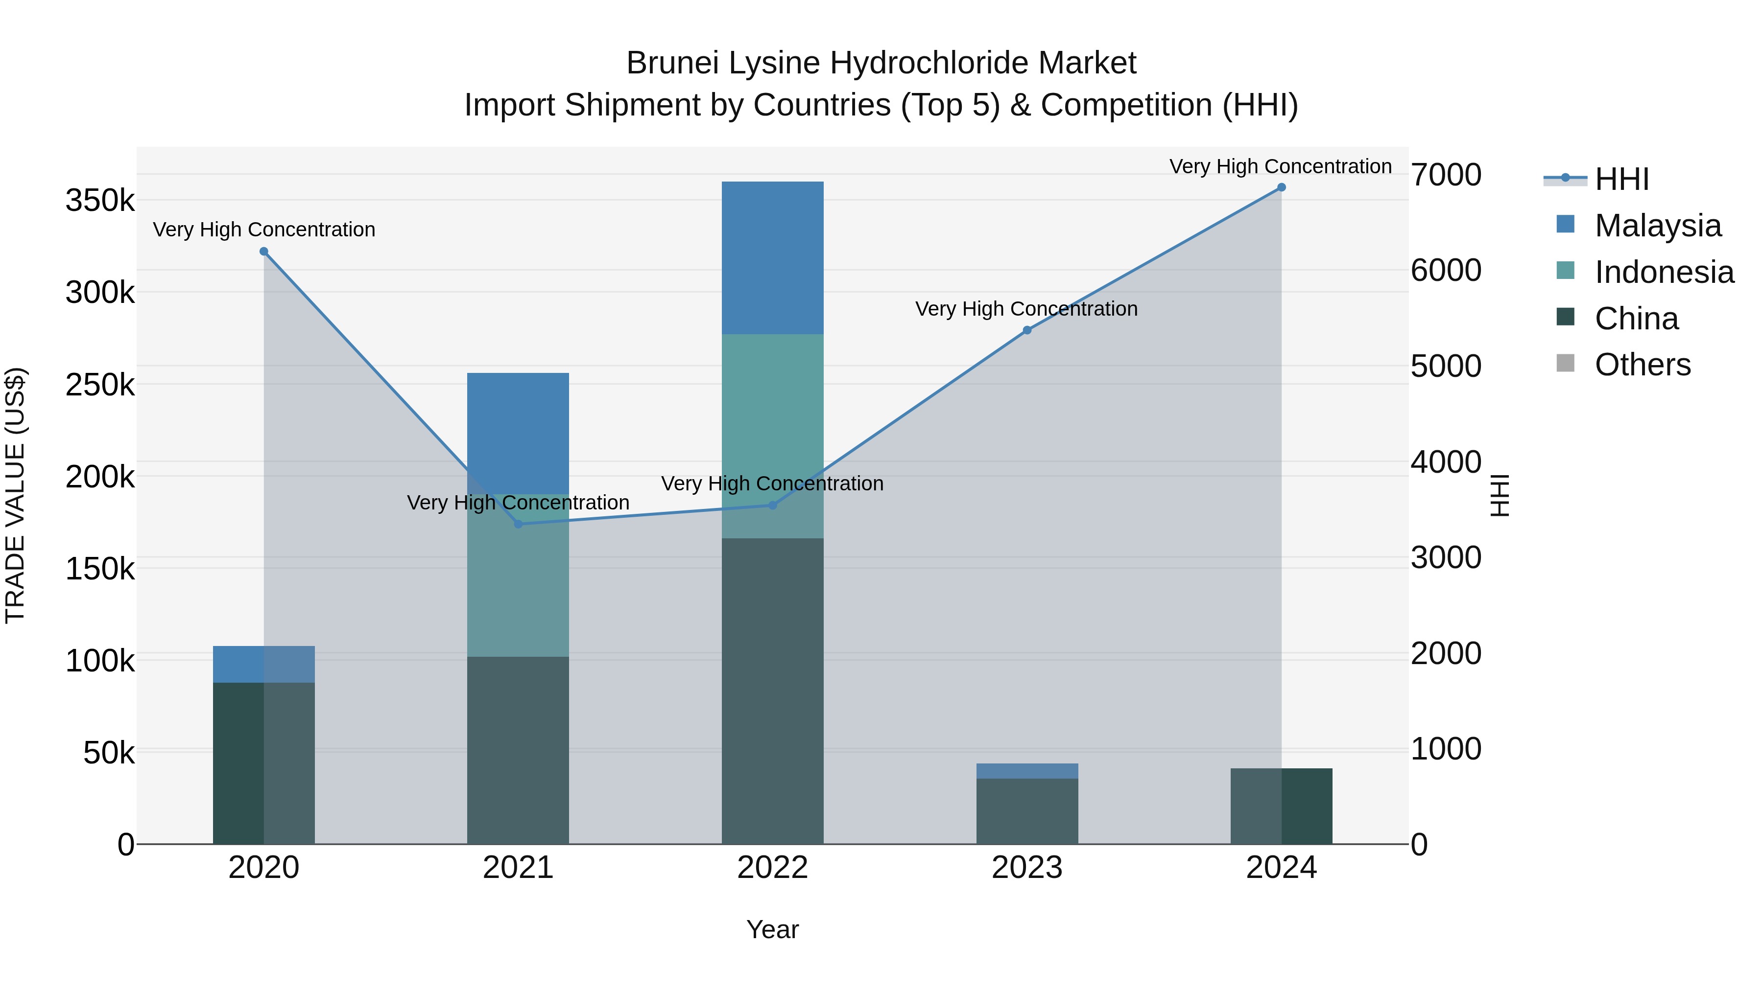Click the 350k trade value tick

100,201
